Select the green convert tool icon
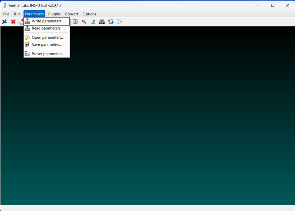This screenshot has height=211, width=295. [x=111, y=22]
